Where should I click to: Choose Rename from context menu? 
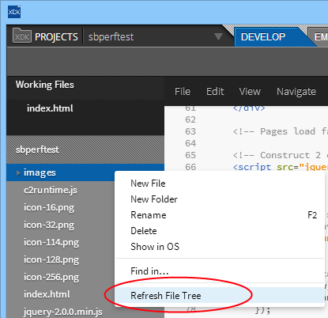click(x=220, y=215)
